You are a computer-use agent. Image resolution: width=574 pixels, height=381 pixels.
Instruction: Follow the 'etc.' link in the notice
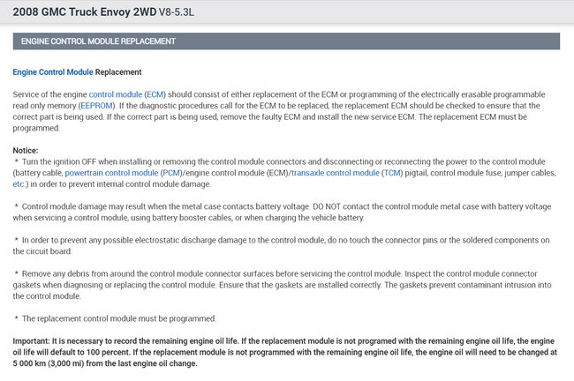coord(19,184)
